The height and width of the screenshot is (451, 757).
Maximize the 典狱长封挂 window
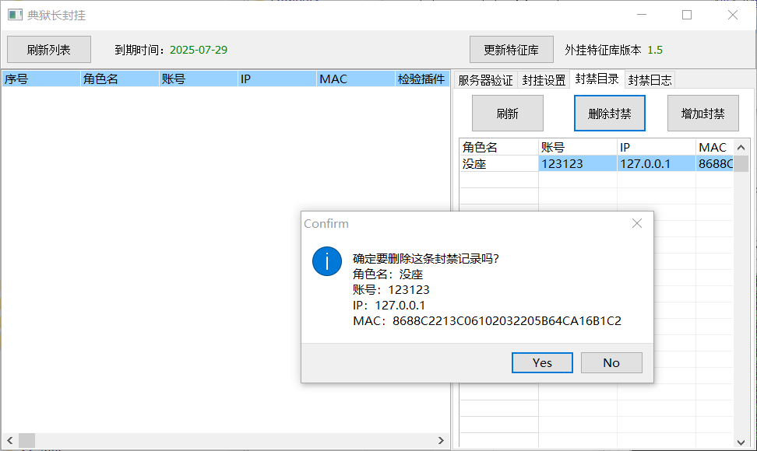point(687,15)
